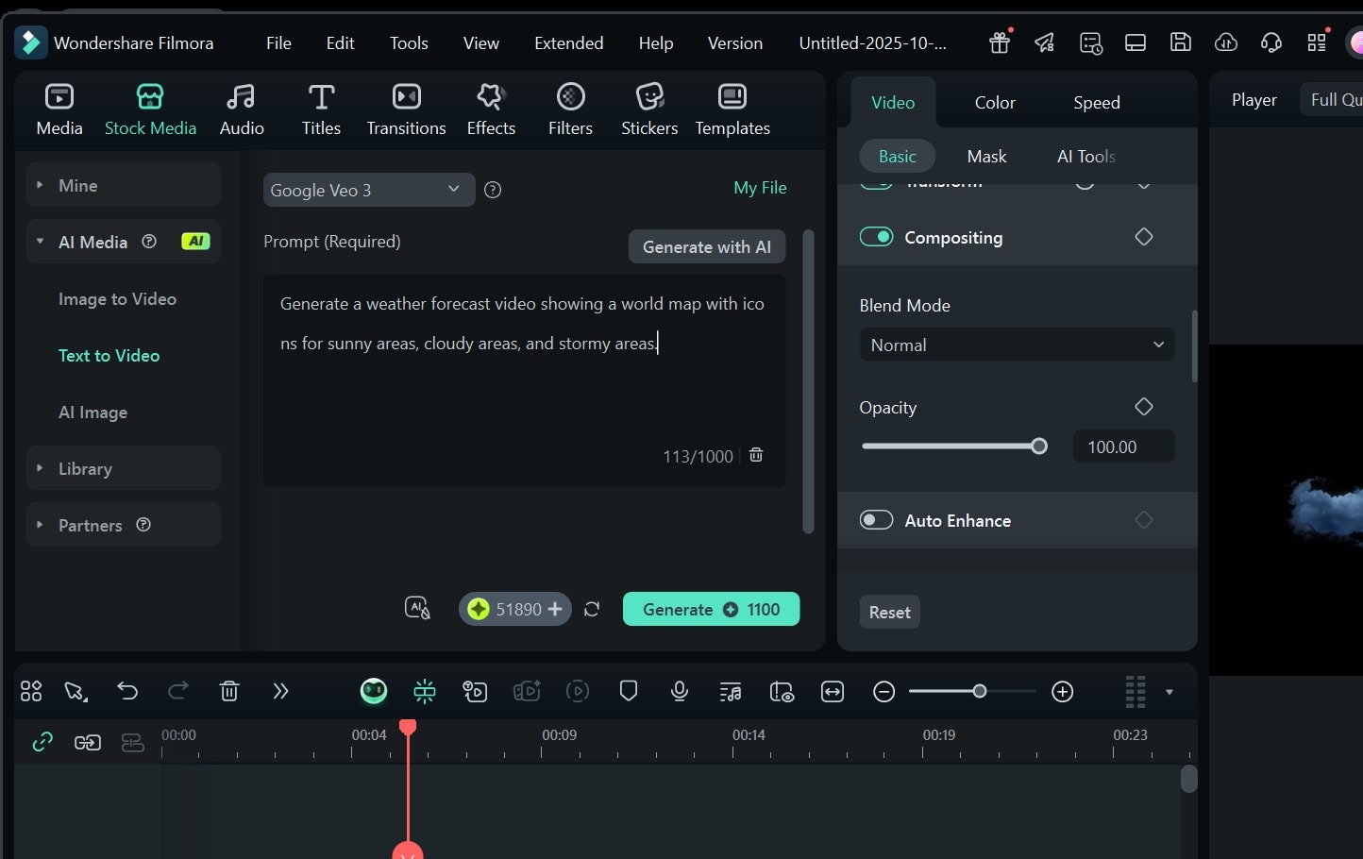Open the Stickers panel
Screen dimensions: 1363x859
point(649,107)
